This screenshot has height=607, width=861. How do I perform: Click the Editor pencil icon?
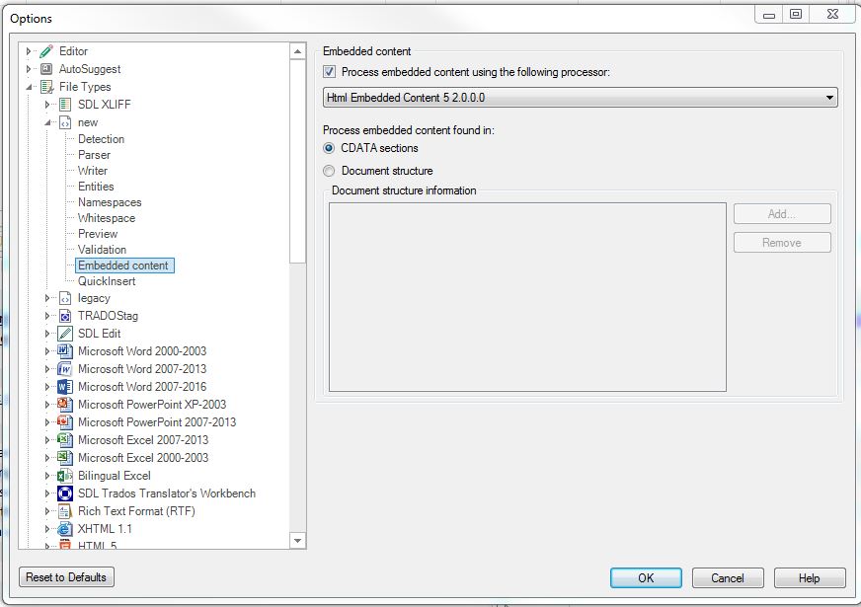(x=46, y=51)
